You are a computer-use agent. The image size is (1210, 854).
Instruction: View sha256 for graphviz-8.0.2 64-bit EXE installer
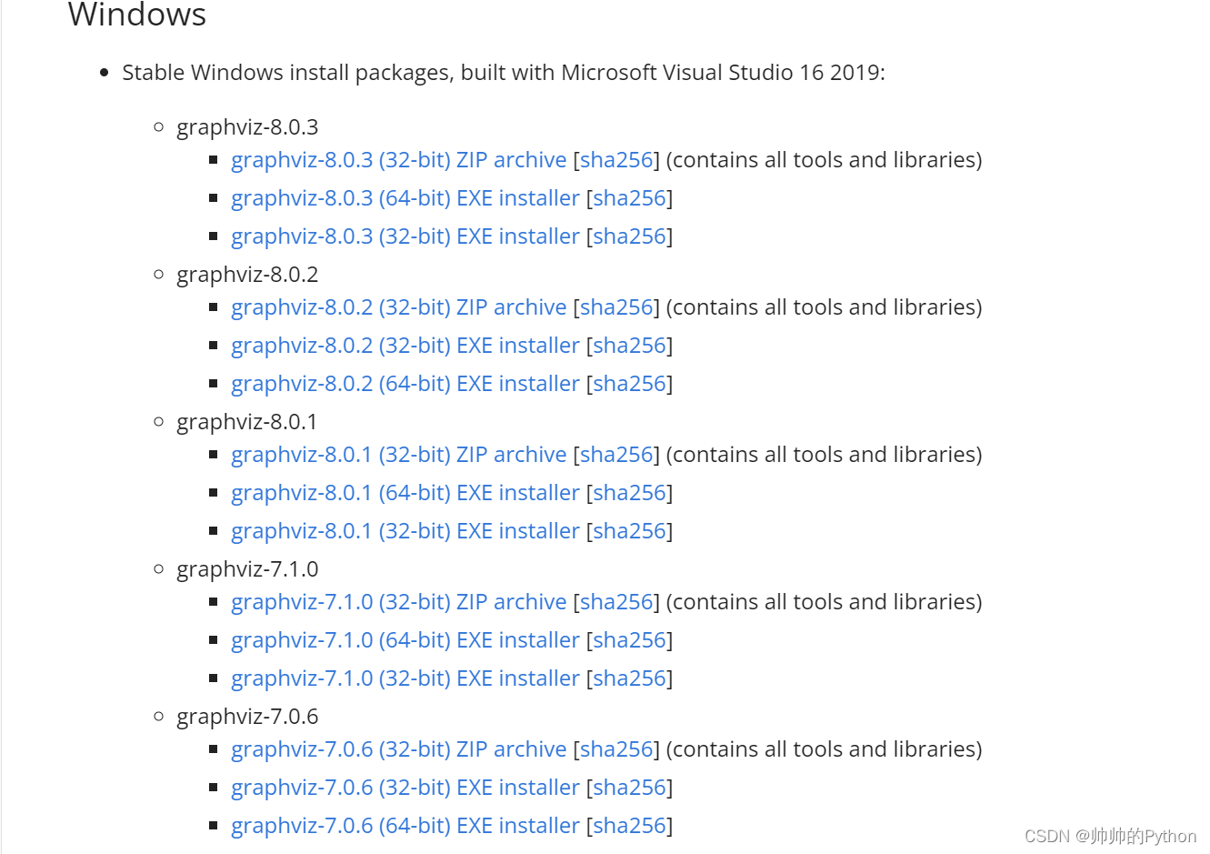(x=630, y=384)
